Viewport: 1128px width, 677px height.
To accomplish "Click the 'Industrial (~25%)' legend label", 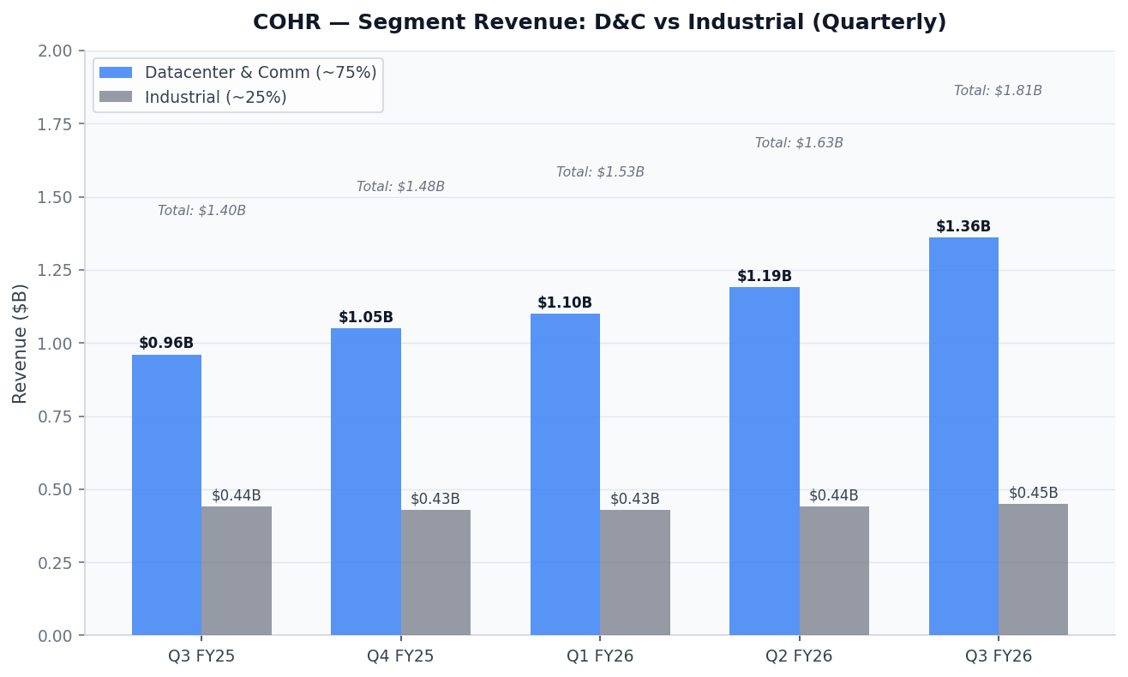I will click(216, 98).
